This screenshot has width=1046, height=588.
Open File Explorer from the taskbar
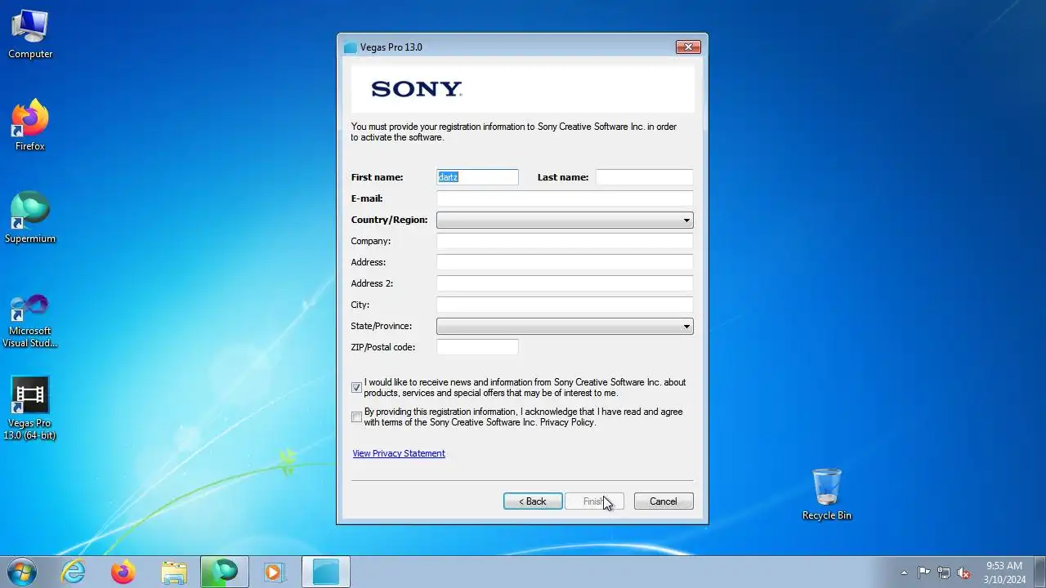coord(174,572)
